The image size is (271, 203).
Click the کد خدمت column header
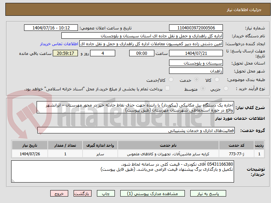pyautogui.click(x=236, y=145)
